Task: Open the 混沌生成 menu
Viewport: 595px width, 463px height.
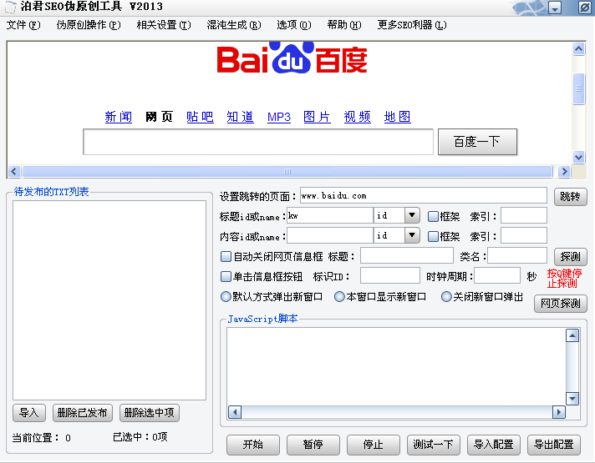Action: coord(234,25)
